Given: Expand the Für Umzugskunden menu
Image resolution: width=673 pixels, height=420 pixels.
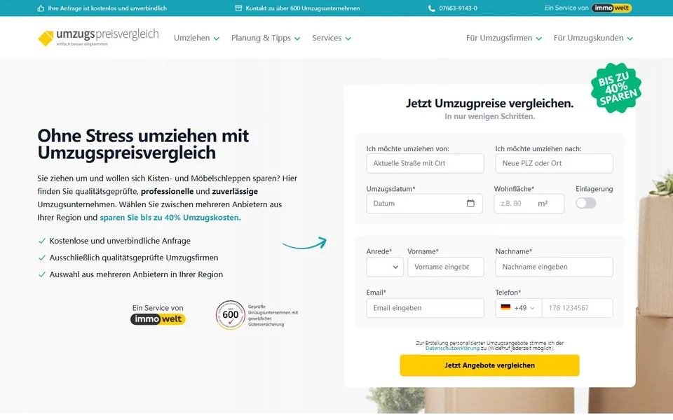Looking at the screenshot, I should (593, 38).
